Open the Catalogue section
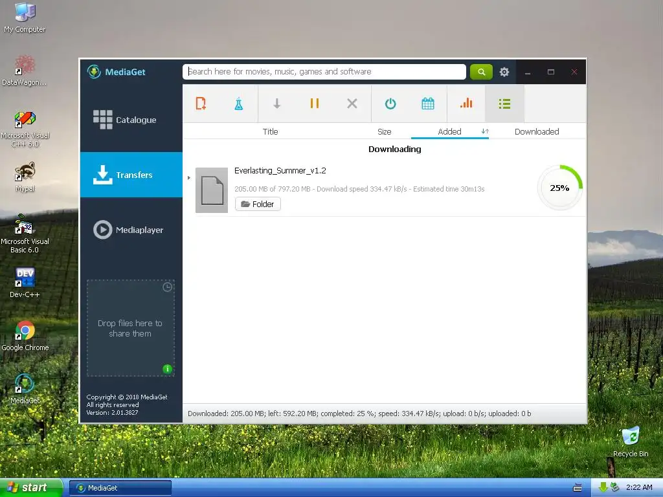663x497 pixels. (131, 120)
